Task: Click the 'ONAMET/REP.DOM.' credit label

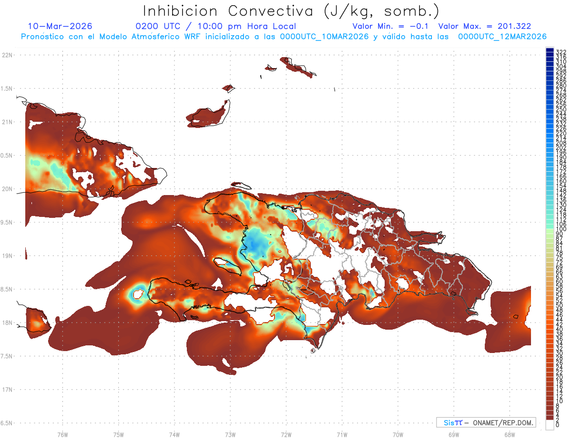Action: (x=503, y=422)
